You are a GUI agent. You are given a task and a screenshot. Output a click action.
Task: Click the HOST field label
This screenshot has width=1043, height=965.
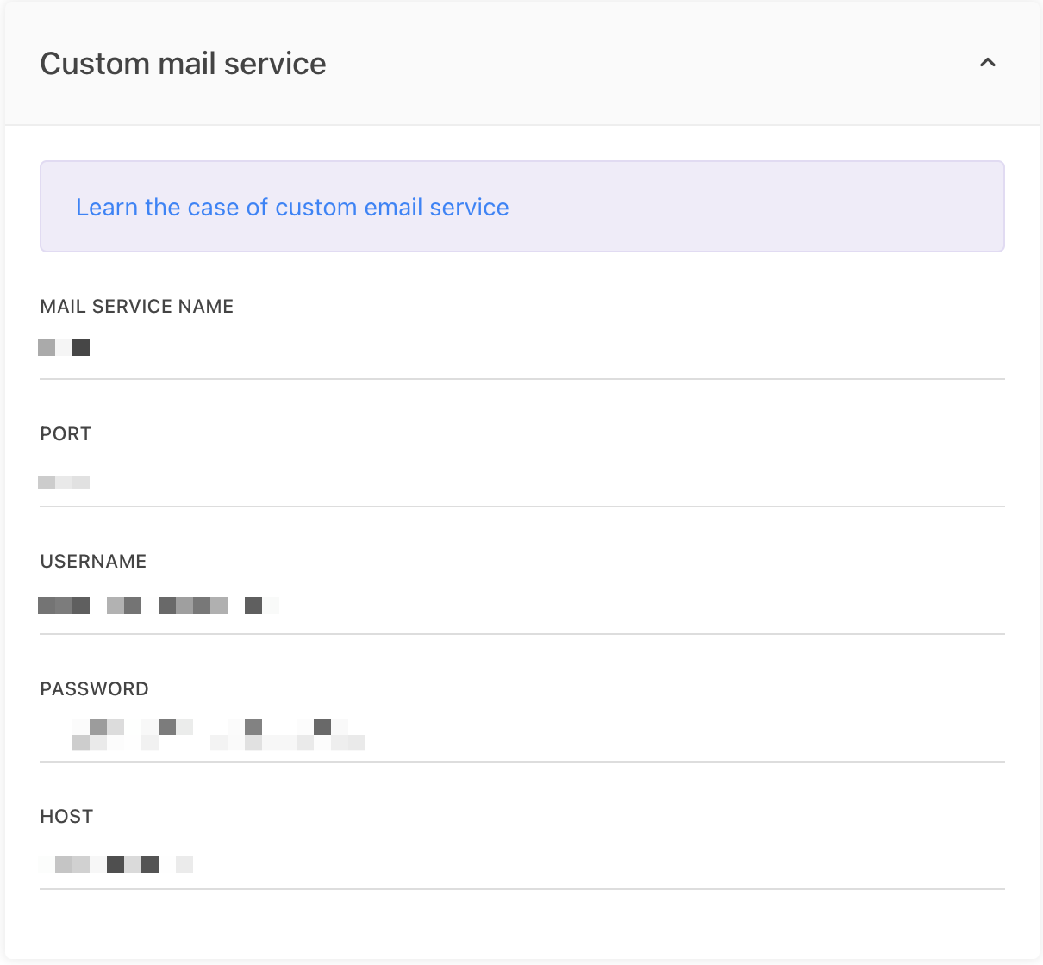click(x=66, y=817)
